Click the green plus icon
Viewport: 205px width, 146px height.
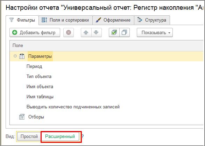15,32
